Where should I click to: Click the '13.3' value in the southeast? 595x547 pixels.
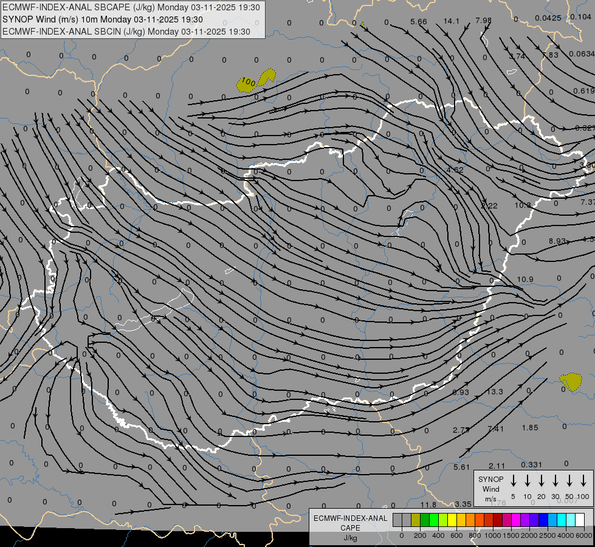495,391
